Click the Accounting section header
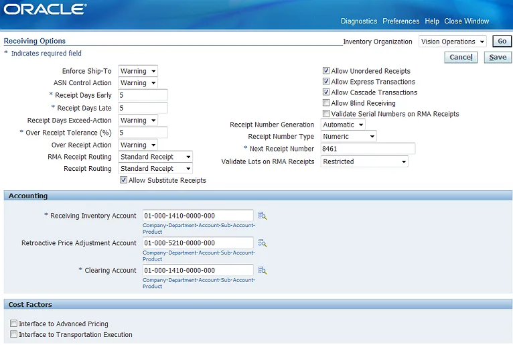The image size is (513, 345). (x=258, y=196)
